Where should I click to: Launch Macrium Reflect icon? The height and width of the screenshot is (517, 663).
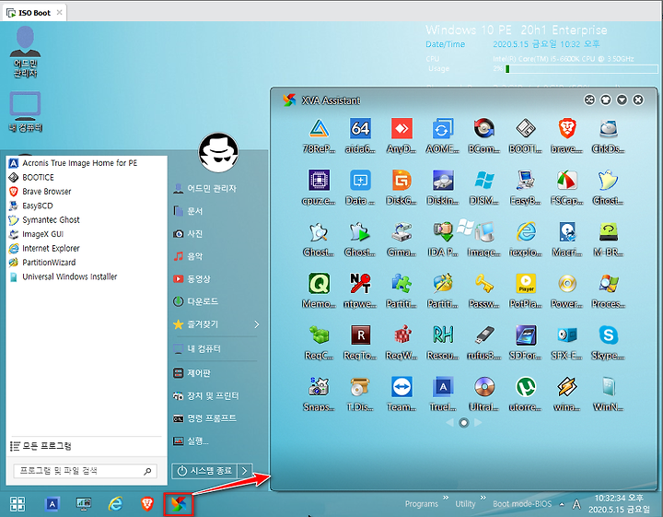pyautogui.click(x=566, y=232)
